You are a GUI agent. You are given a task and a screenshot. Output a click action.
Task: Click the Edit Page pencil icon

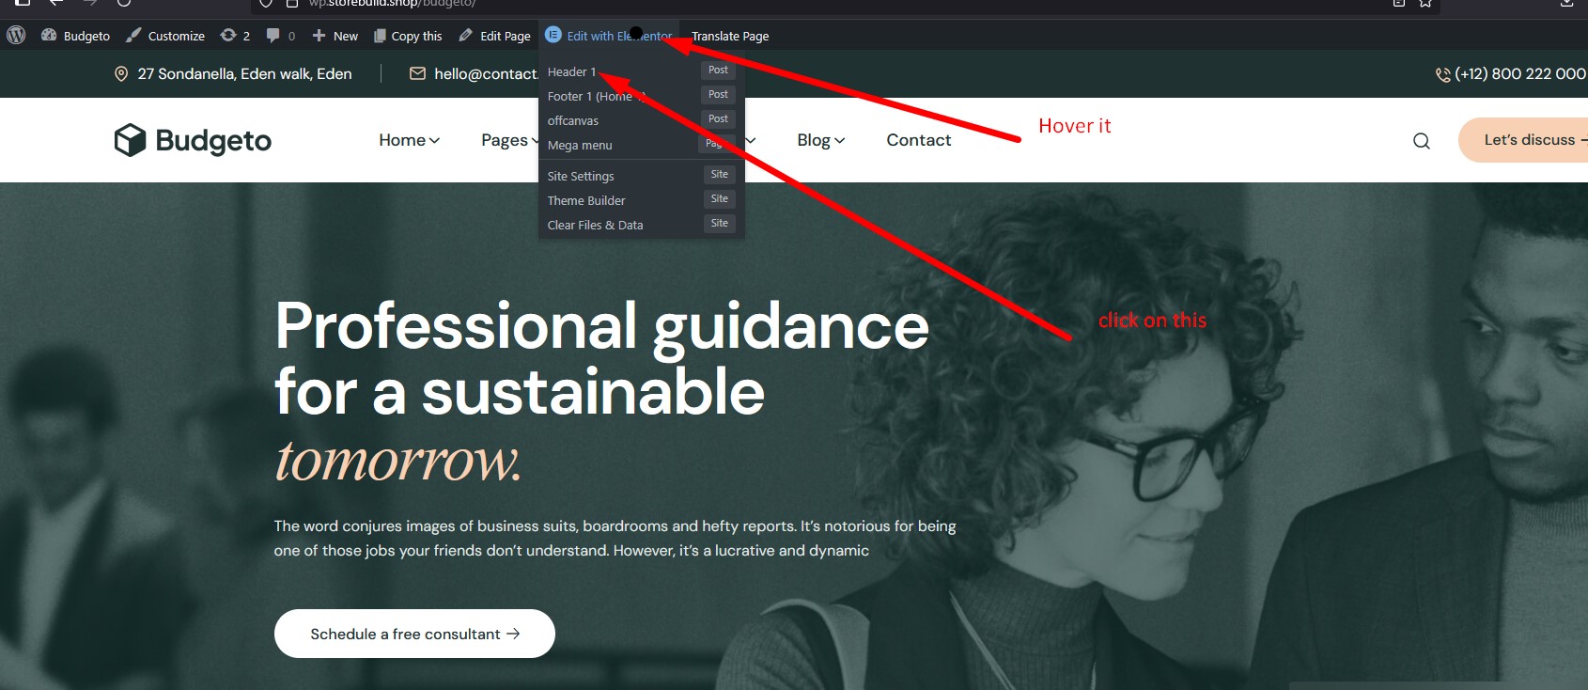466,36
